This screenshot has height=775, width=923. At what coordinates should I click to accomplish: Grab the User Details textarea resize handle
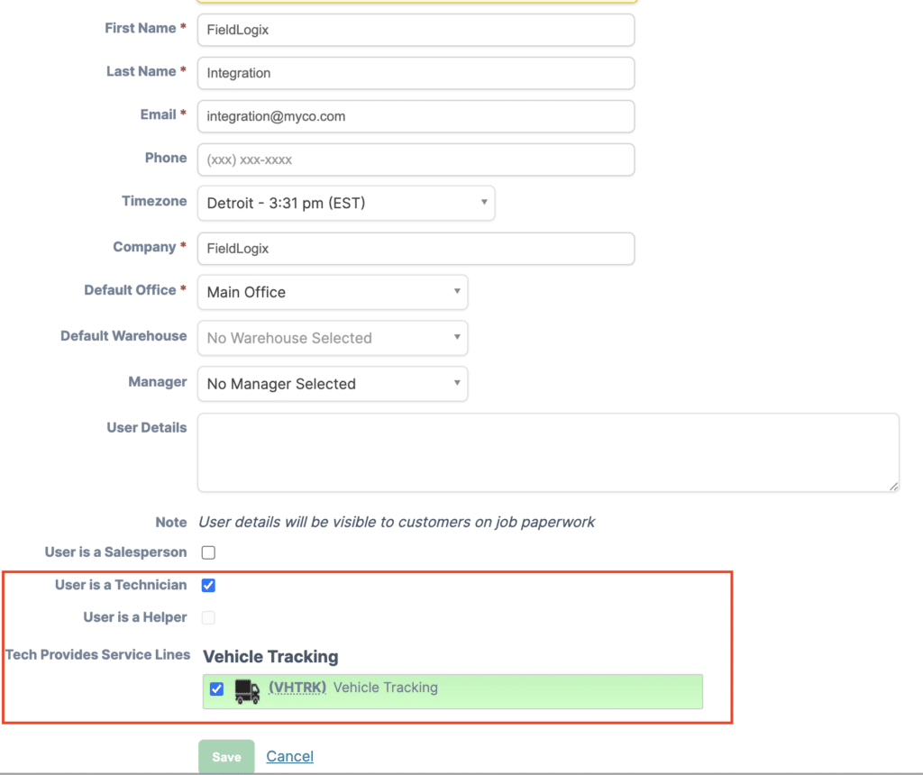(x=893, y=486)
